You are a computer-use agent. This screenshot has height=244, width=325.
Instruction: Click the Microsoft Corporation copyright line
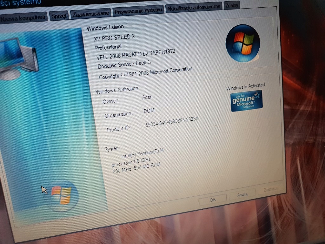click(x=146, y=73)
